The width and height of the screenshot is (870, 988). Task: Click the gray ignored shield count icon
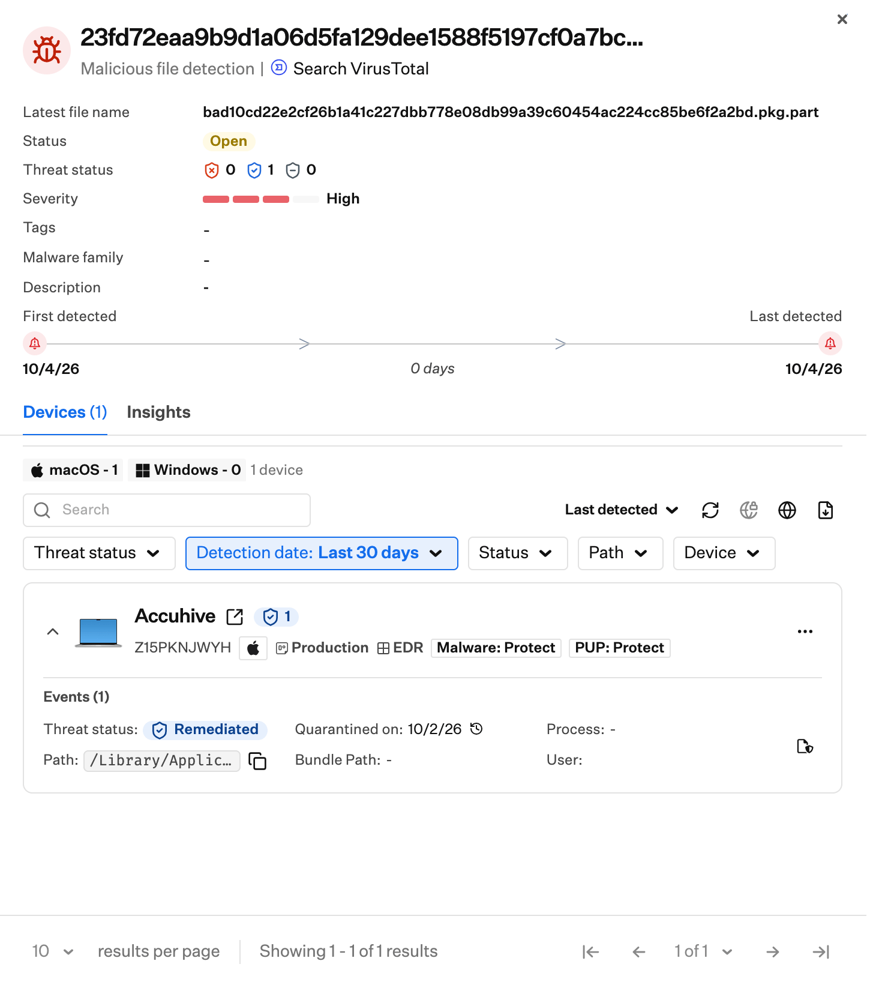[292, 170]
